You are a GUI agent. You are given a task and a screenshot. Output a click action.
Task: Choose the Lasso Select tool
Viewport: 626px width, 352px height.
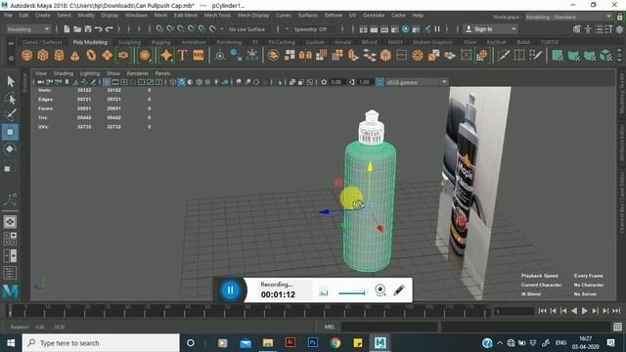(11, 98)
